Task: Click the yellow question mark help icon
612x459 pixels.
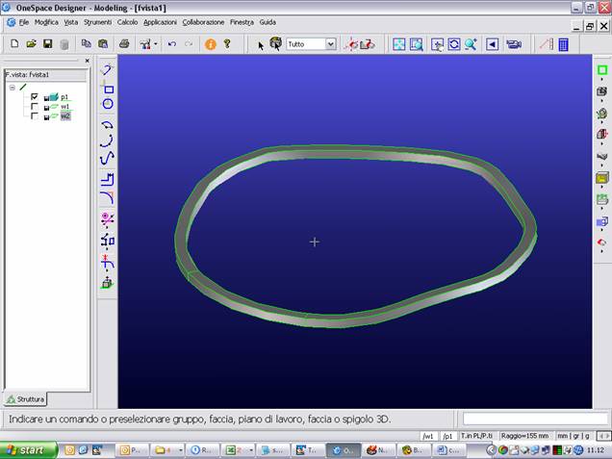Action: pos(227,43)
